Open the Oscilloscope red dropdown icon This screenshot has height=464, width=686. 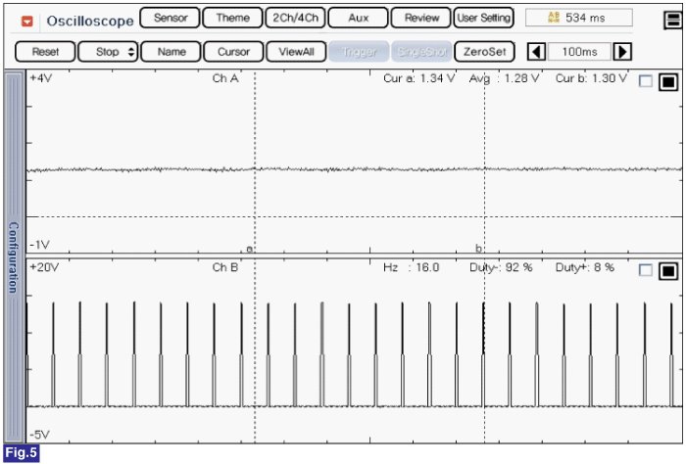[27, 20]
